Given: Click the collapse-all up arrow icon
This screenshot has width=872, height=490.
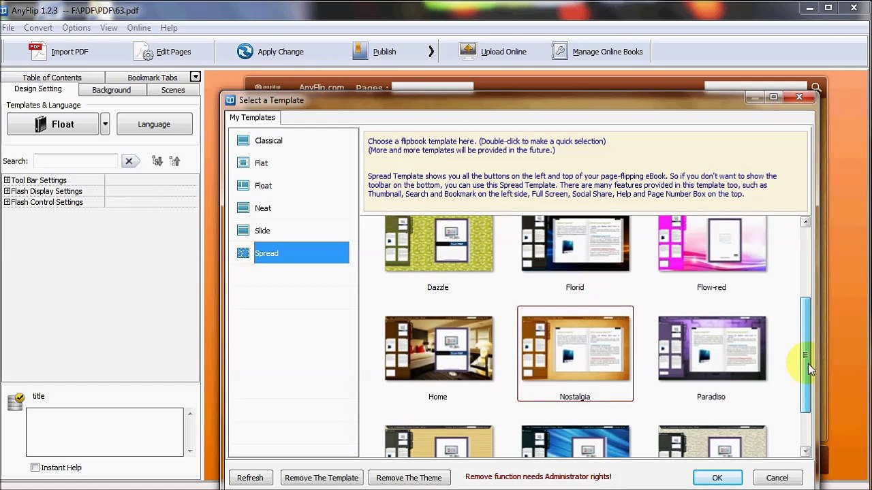Looking at the screenshot, I should pyautogui.click(x=175, y=161).
